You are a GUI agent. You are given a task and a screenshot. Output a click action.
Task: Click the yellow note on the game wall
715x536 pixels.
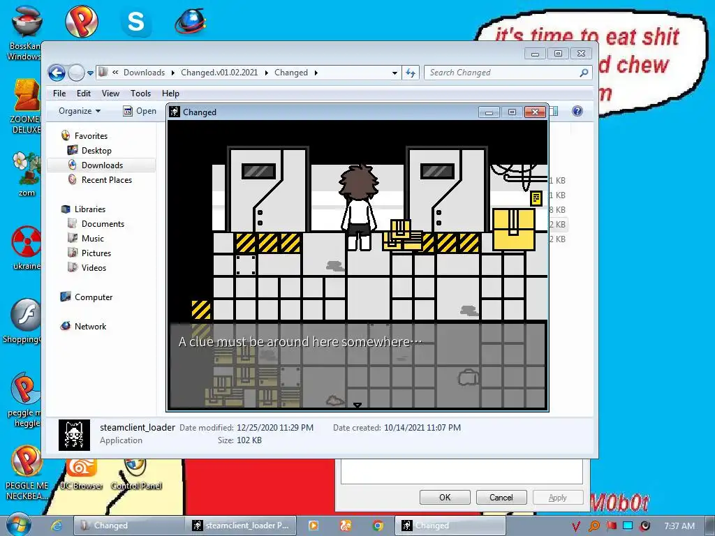point(536,198)
